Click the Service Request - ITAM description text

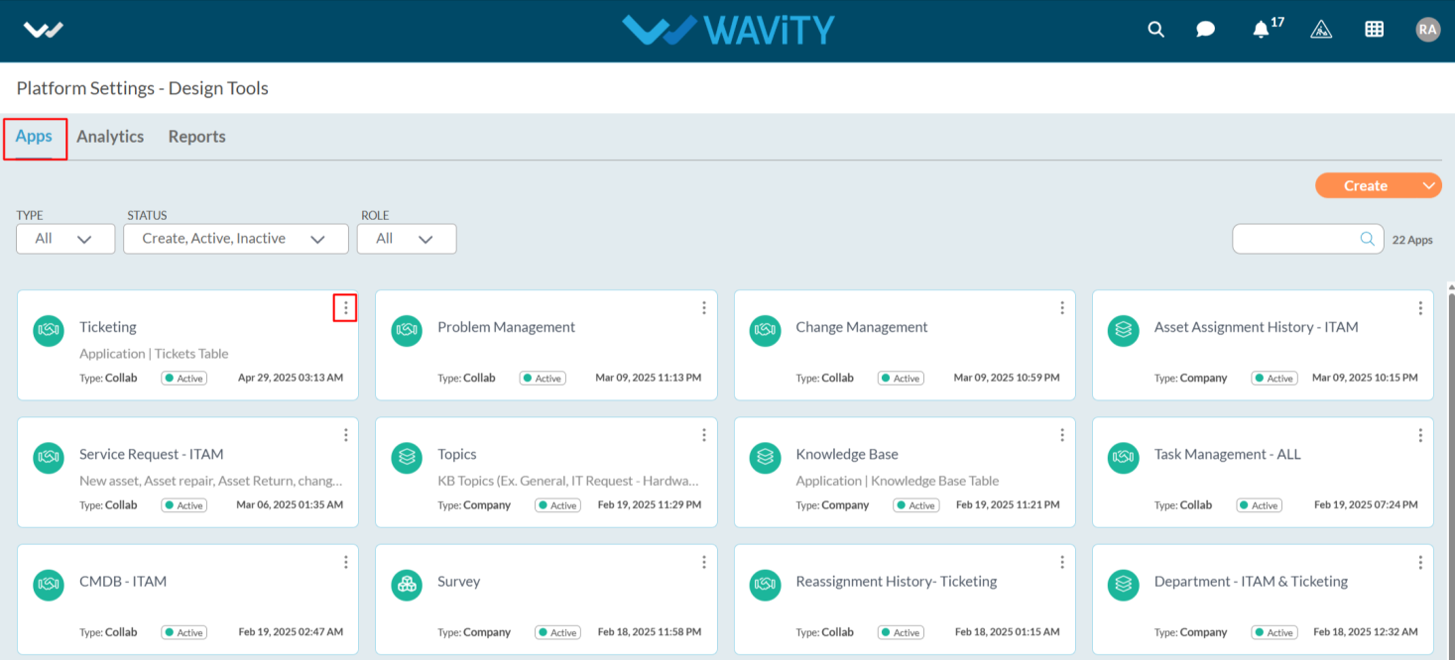[211, 481]
